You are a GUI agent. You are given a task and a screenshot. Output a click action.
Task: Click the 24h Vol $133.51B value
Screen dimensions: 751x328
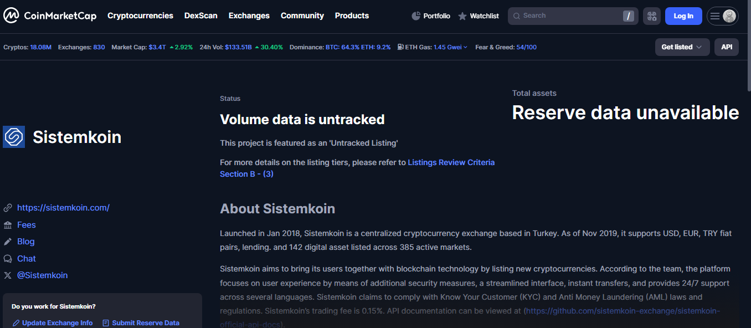pyautogui.click(x=238, y=47)
